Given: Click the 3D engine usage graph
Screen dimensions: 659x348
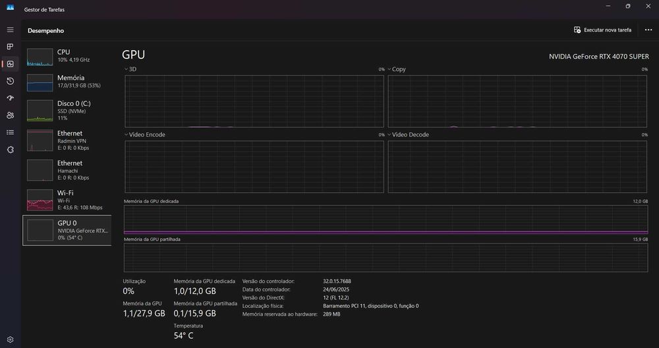Looking at the screenshot, I should [254, 101].
